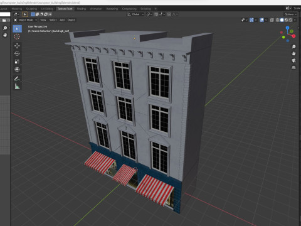This screenshot has width=301, height=226.
Task: Choose the Intersect selection mode icon
Action: (50, 14)
